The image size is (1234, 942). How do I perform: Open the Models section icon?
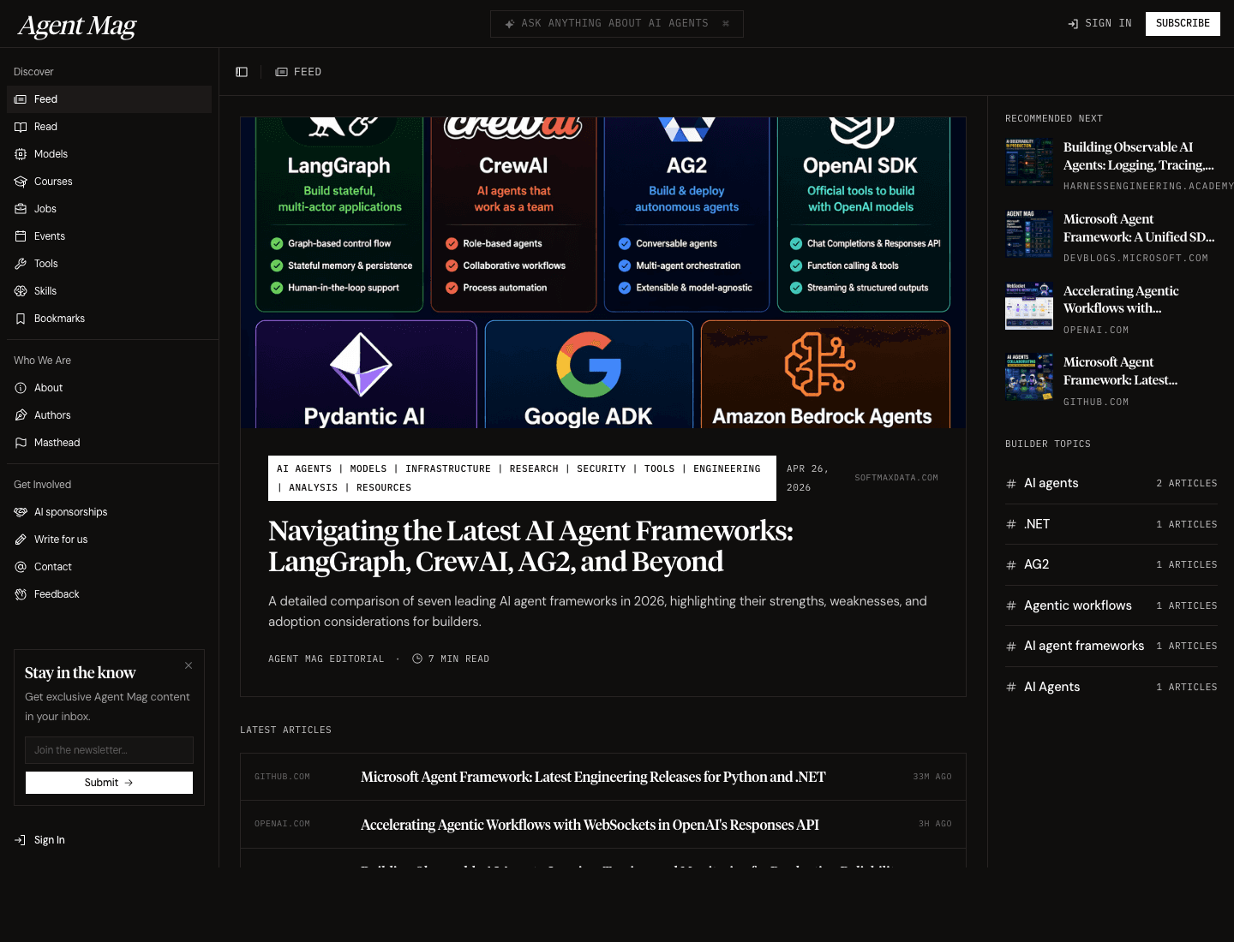pyautogui.click(x=21, y=154)
